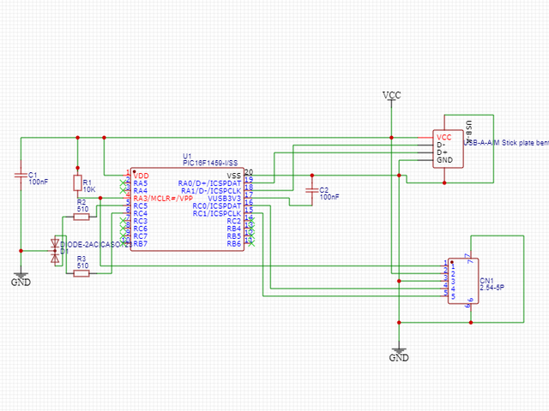
Task: Select the left GND ground symbol
Action: coord(21,278)
